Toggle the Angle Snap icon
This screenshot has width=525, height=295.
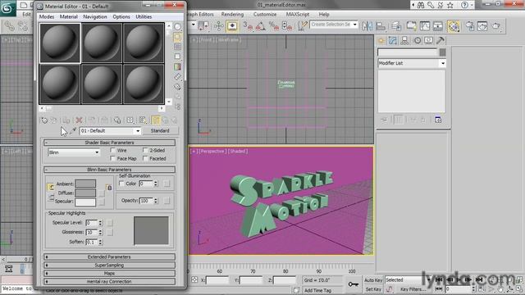pyautogui.click(x=261, y=26)
